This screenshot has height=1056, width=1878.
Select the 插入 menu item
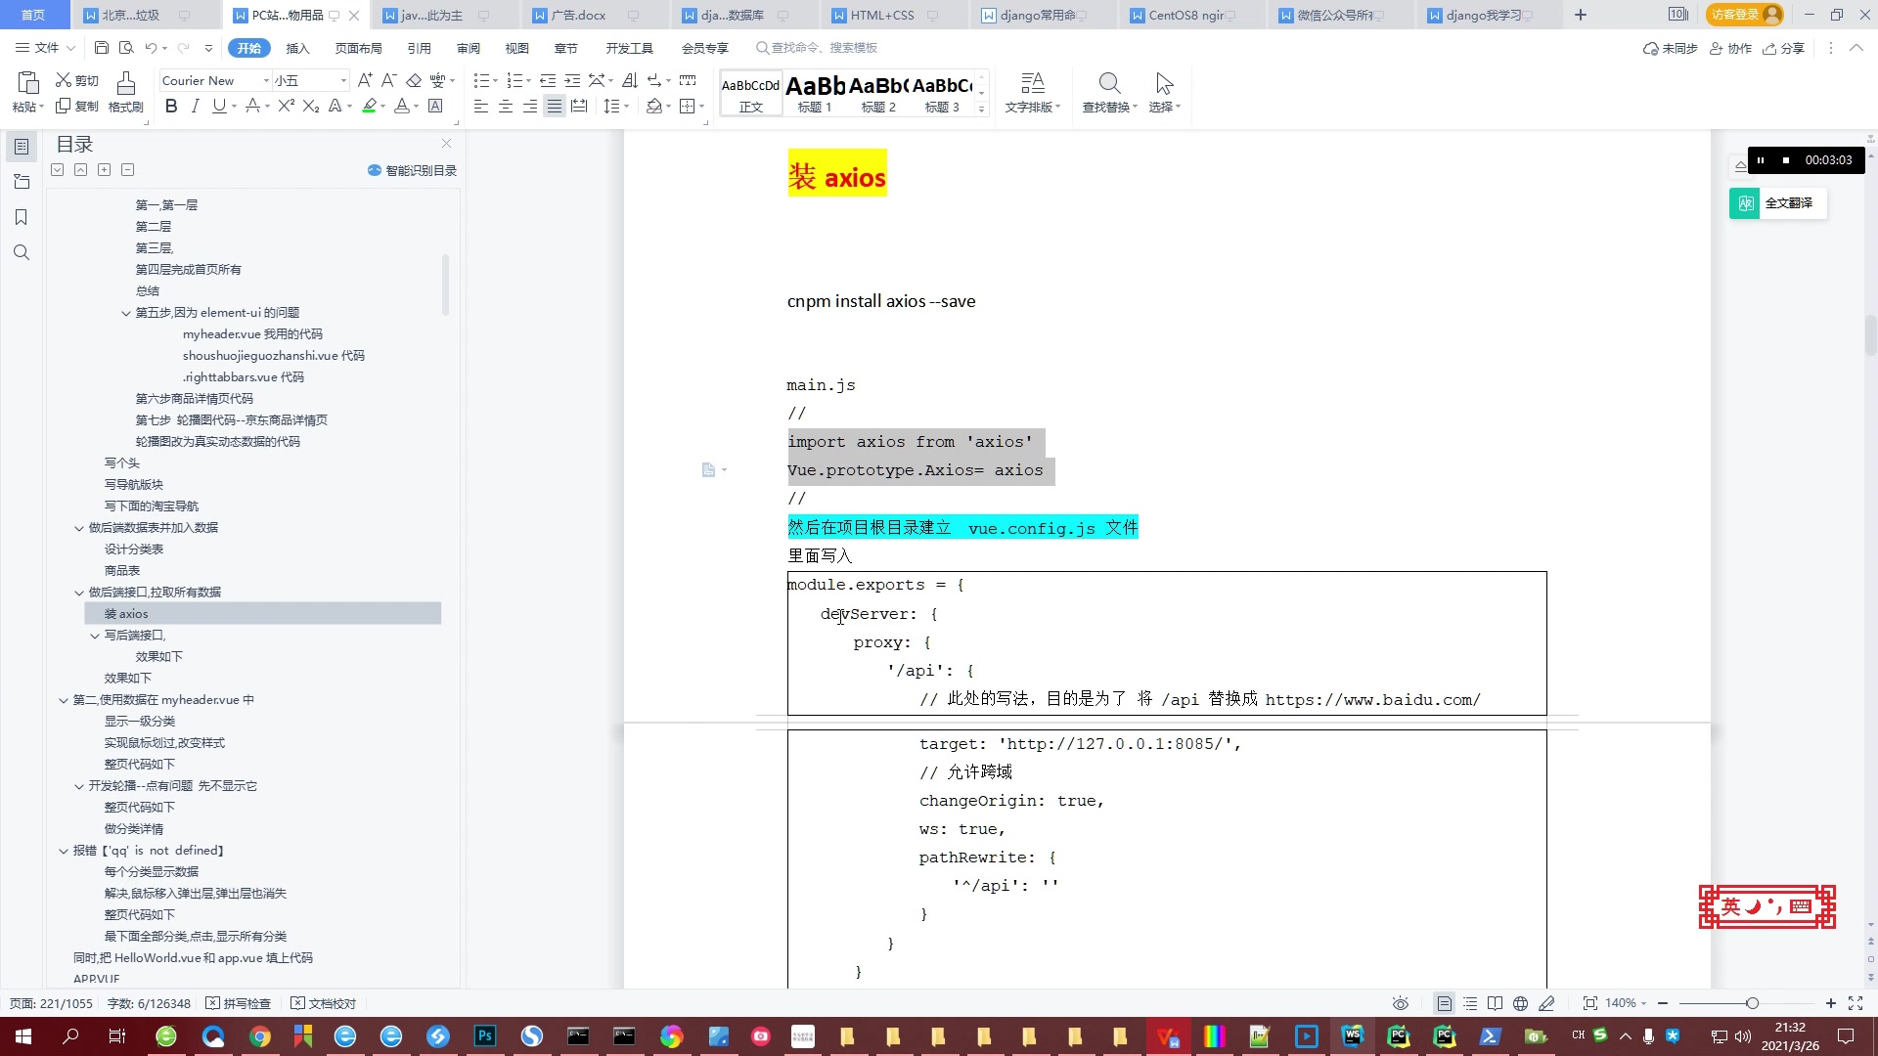click(x=299, y=48)
